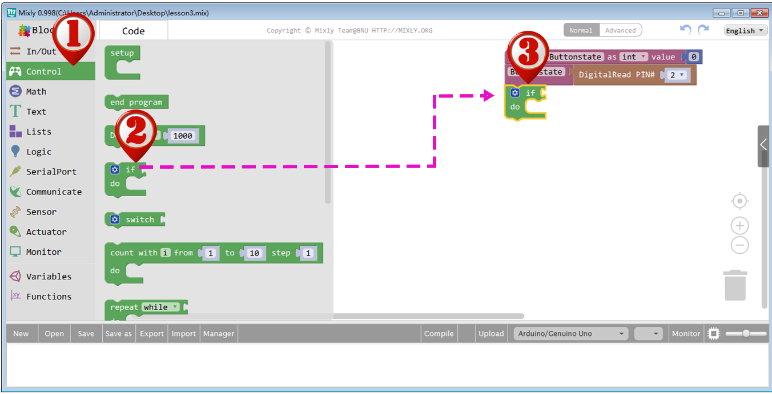Select the Control category in the sidebar
This screenshot has height=394, width=772.
pos(50,71)
